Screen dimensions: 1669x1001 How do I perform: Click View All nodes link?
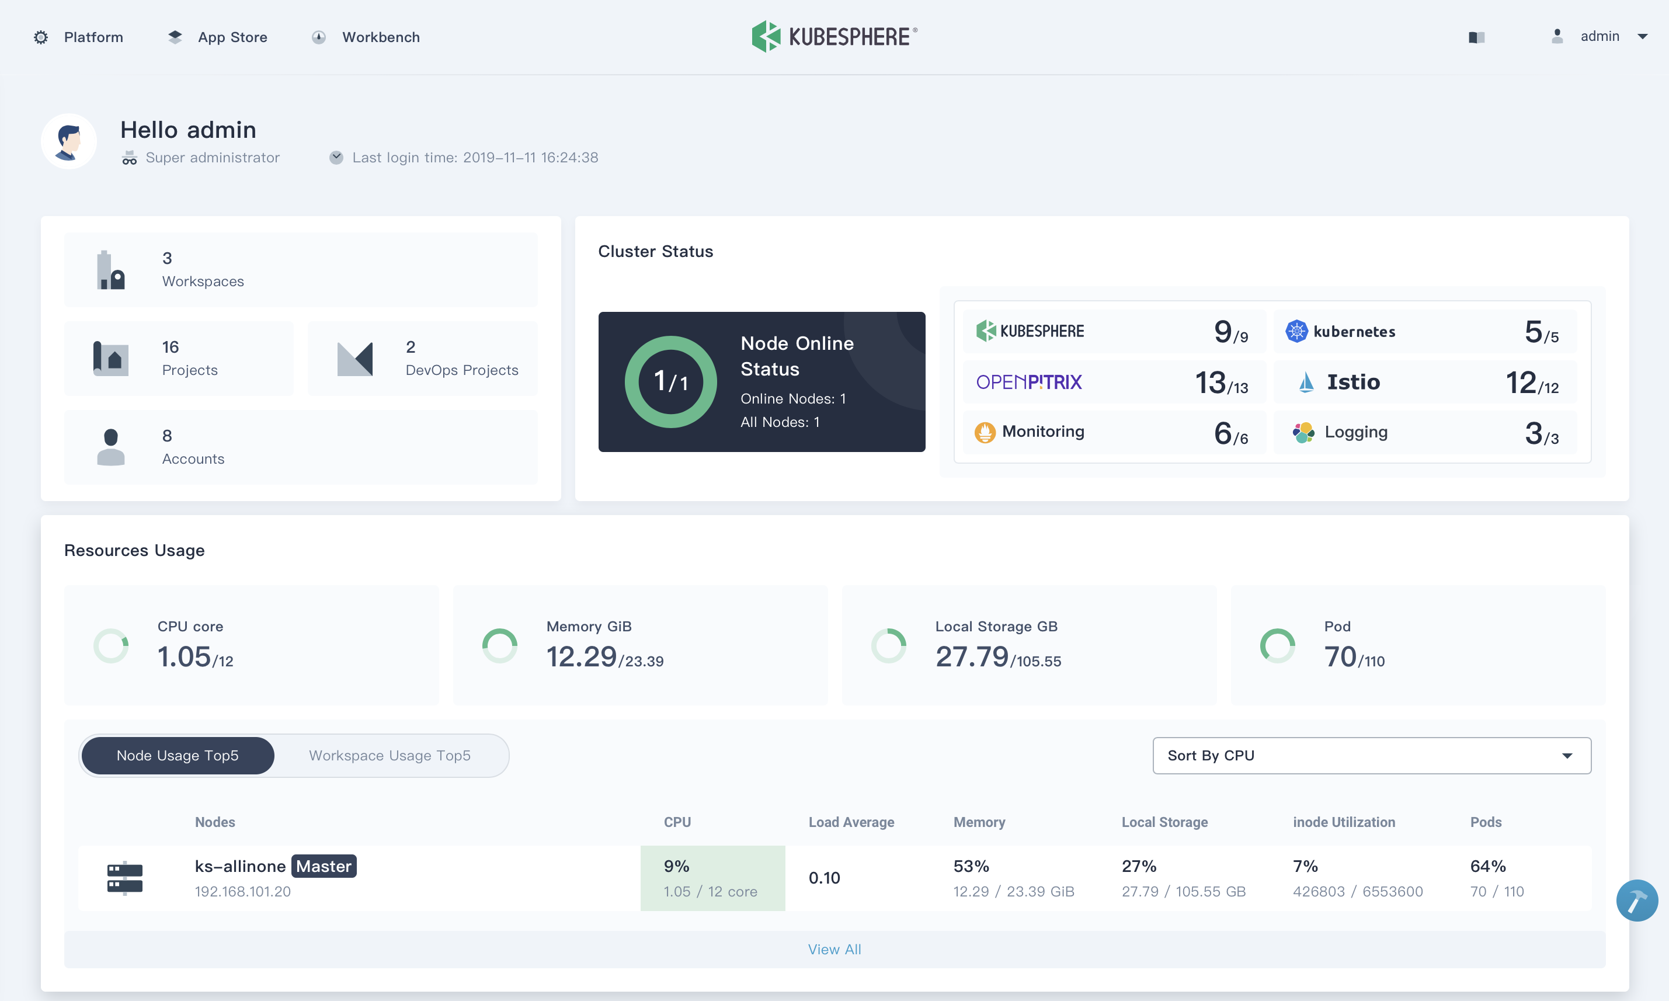click(x=835, y=948)
